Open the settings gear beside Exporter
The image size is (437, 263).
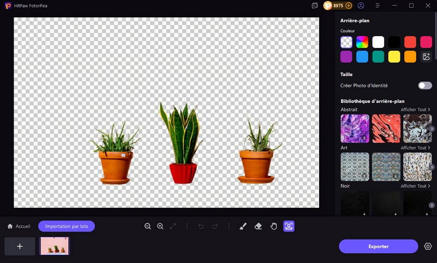point(428,246)
